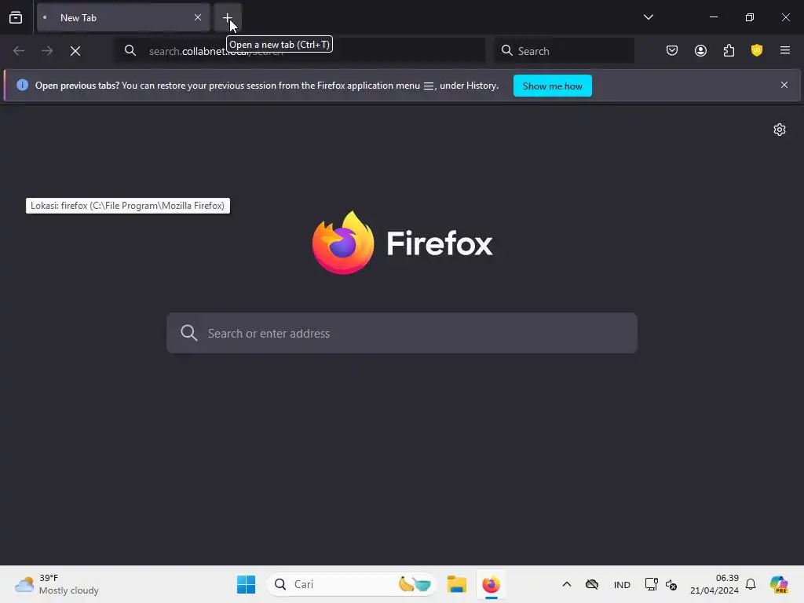Open the Firefox account menu

pos(700,50)
